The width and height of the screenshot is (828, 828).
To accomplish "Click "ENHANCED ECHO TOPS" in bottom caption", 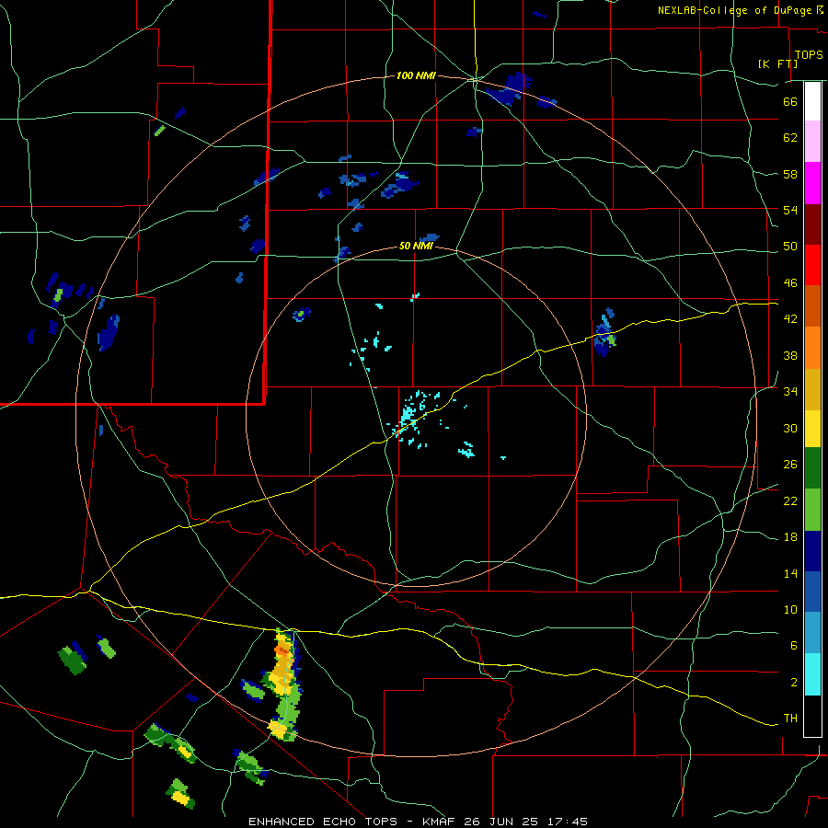I will (326, 822).
